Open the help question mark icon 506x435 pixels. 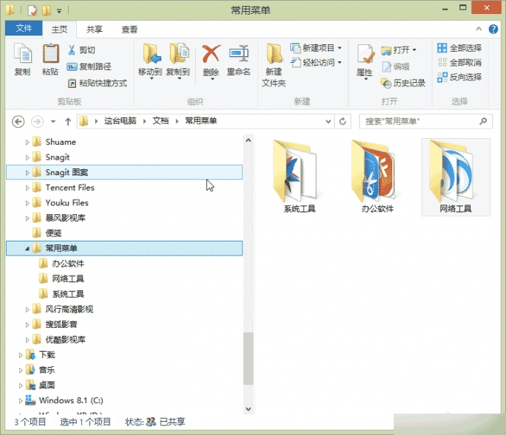coord(493,30)
